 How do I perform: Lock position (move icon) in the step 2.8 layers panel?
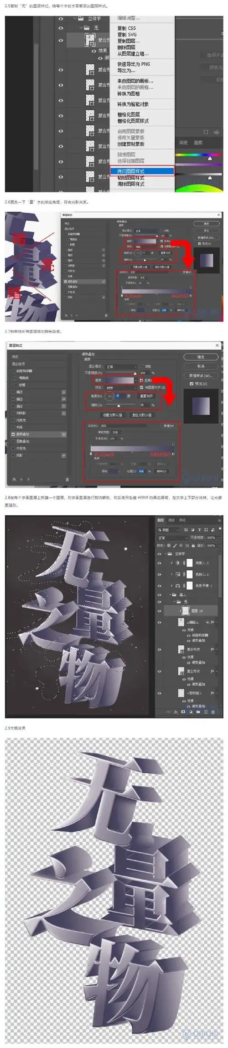click(181, 546)
